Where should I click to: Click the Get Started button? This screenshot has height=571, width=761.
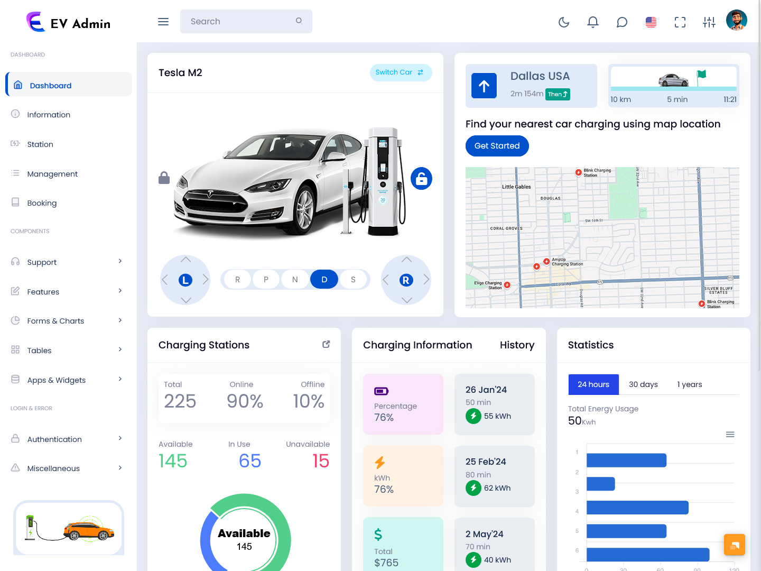[497, 146]
